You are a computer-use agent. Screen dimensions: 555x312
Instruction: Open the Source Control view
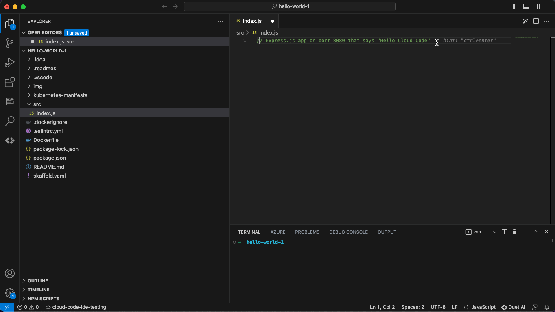point(10,43)
